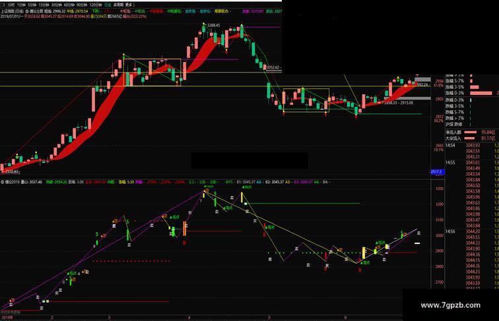
Task: Click the 涨幅 3-5% distribution row
Action: [472, 87]
